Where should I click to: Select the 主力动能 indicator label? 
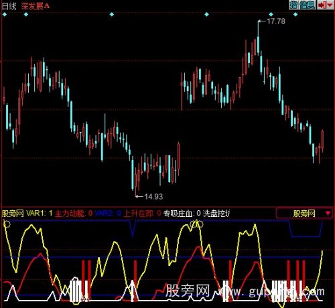click(70, 214)
